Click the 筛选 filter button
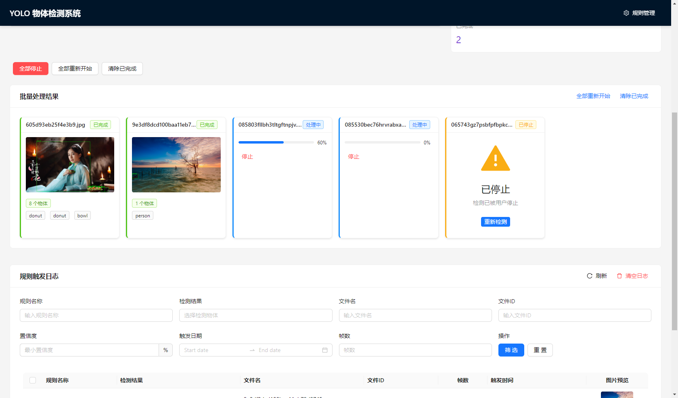This screenshot has height=398, width=678. pyautogui.click(x=511, y=350)
